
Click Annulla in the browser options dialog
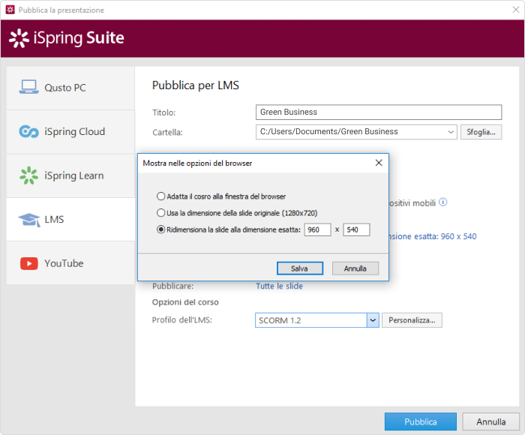pos(355,268)
